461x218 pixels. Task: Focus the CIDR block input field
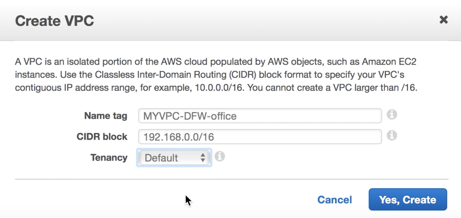click(x=260, y=137)
